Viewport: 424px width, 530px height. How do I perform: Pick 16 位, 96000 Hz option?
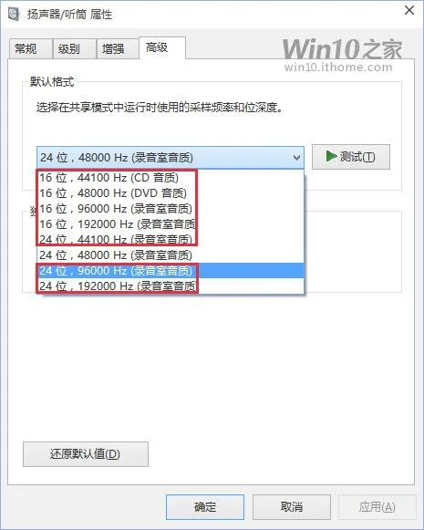tap(171, 209)
